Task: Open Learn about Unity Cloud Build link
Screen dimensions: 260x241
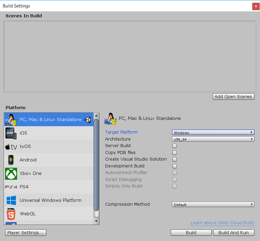Action: pyautogui.click(x=222, y=223)
